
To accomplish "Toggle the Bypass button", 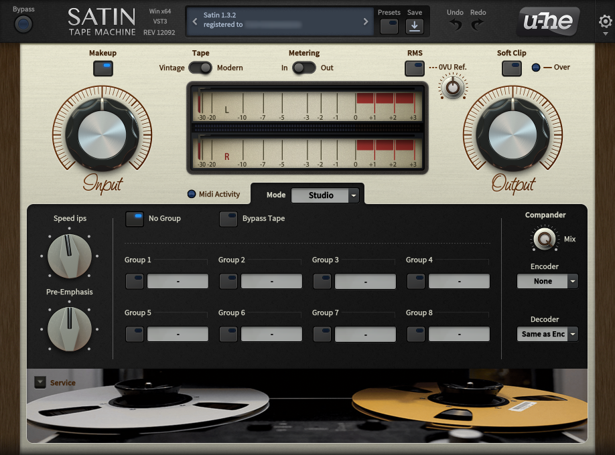I will [23, 25].
